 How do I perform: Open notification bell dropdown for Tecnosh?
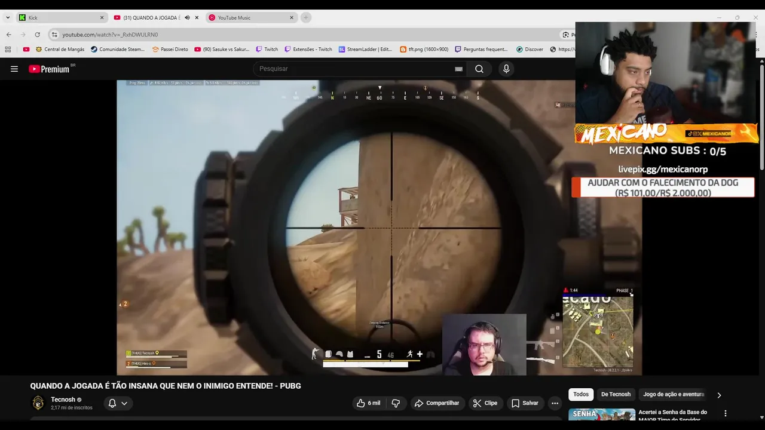click(x=117, y=403)
